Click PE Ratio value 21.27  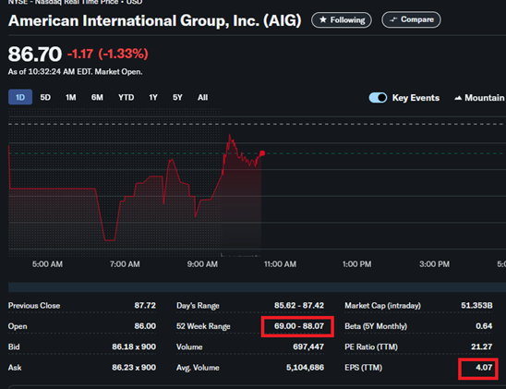(x=481, y=346)
